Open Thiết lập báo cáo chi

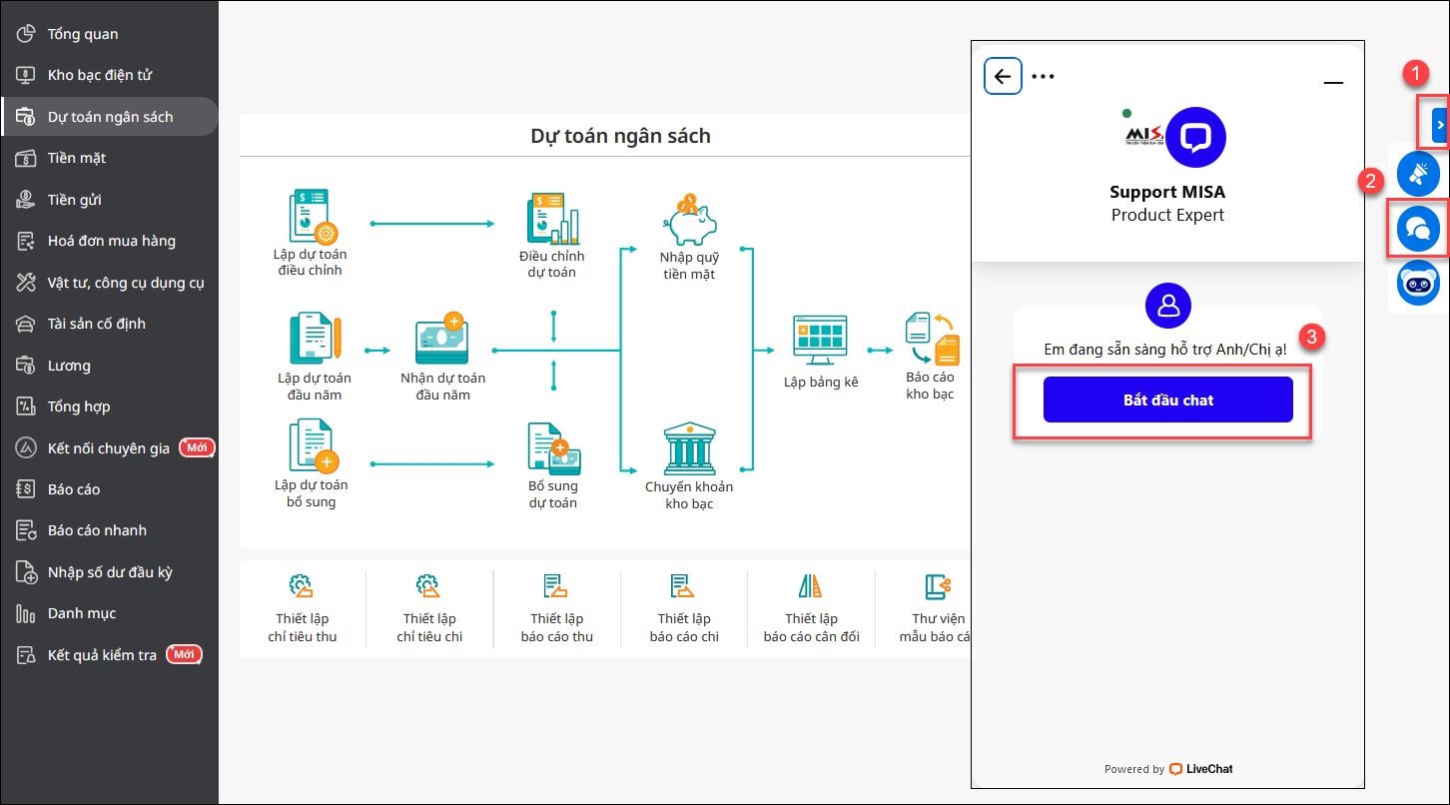(684, 609)
